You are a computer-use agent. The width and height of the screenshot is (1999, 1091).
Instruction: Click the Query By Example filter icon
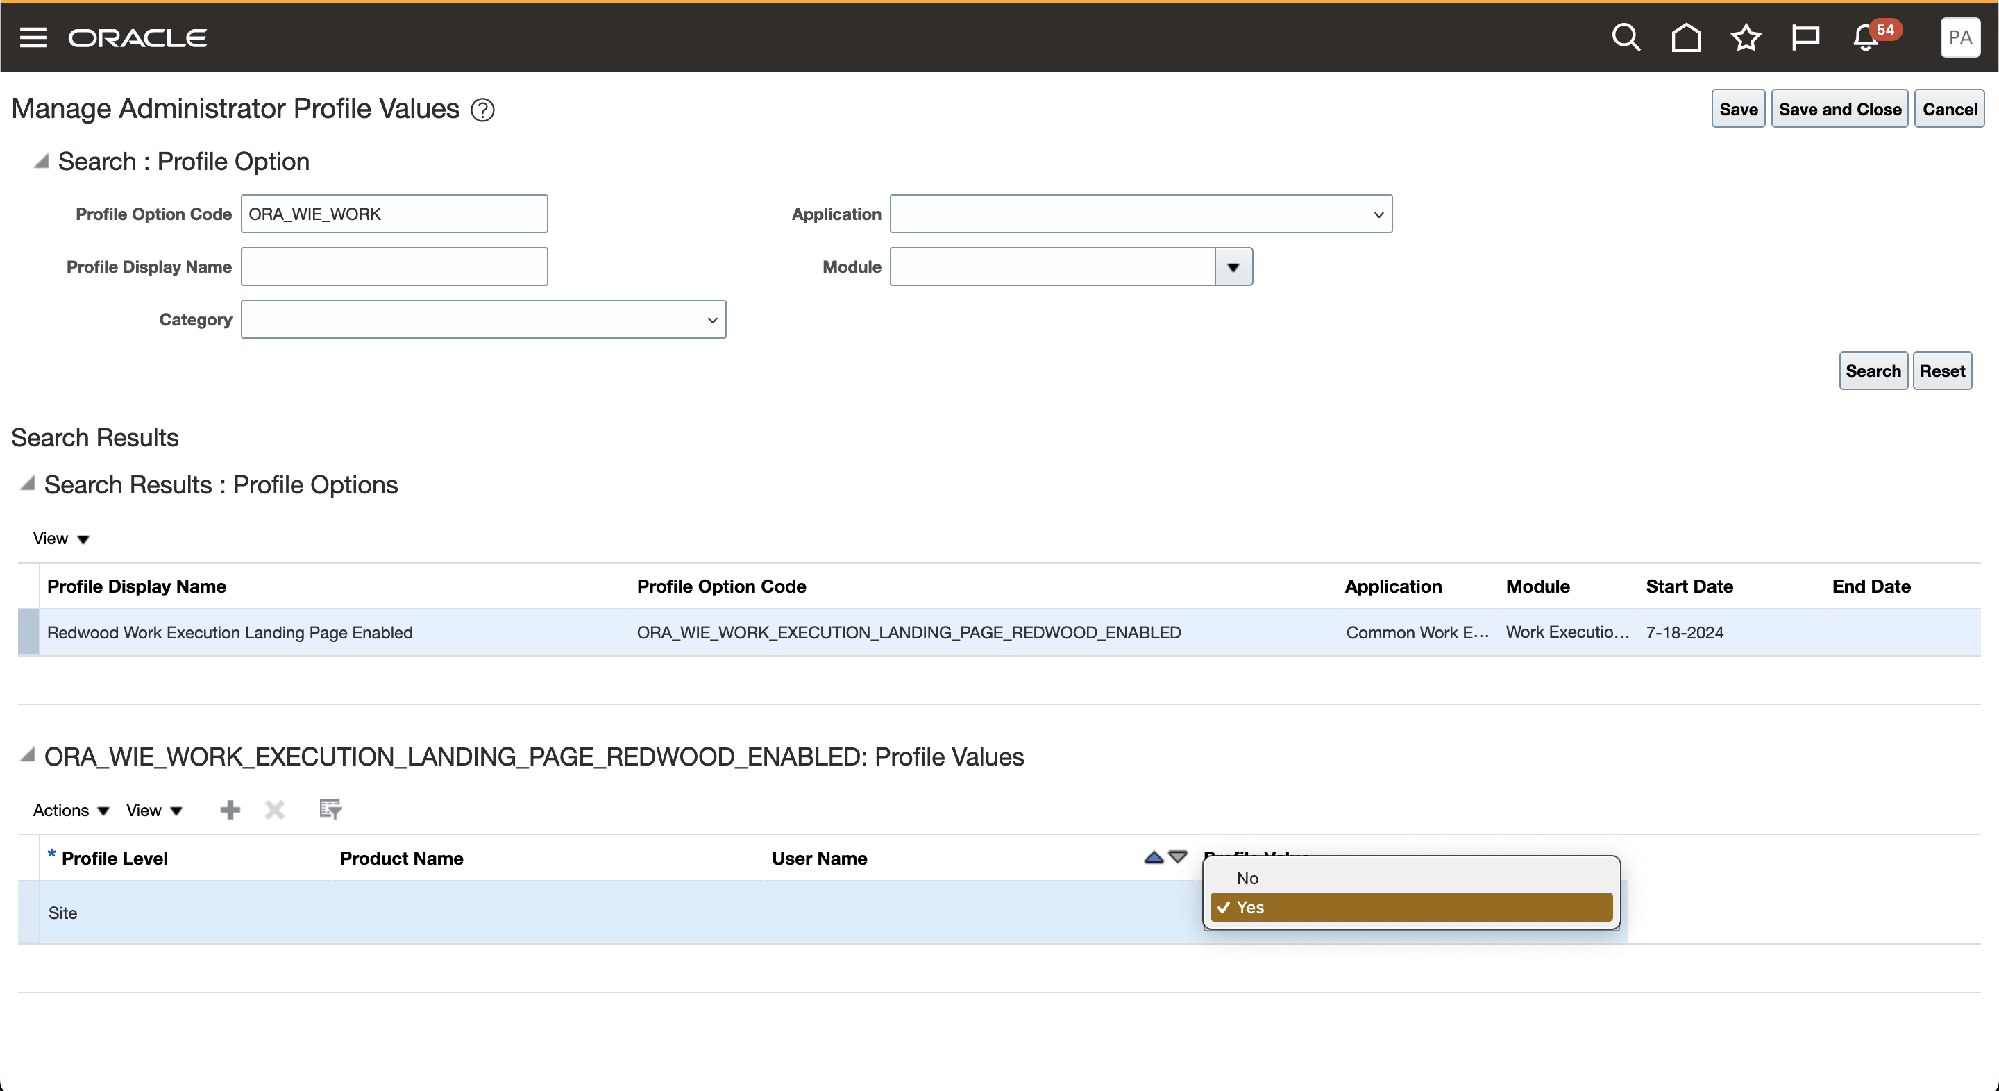pyautogui.click(x=330, y=809)
